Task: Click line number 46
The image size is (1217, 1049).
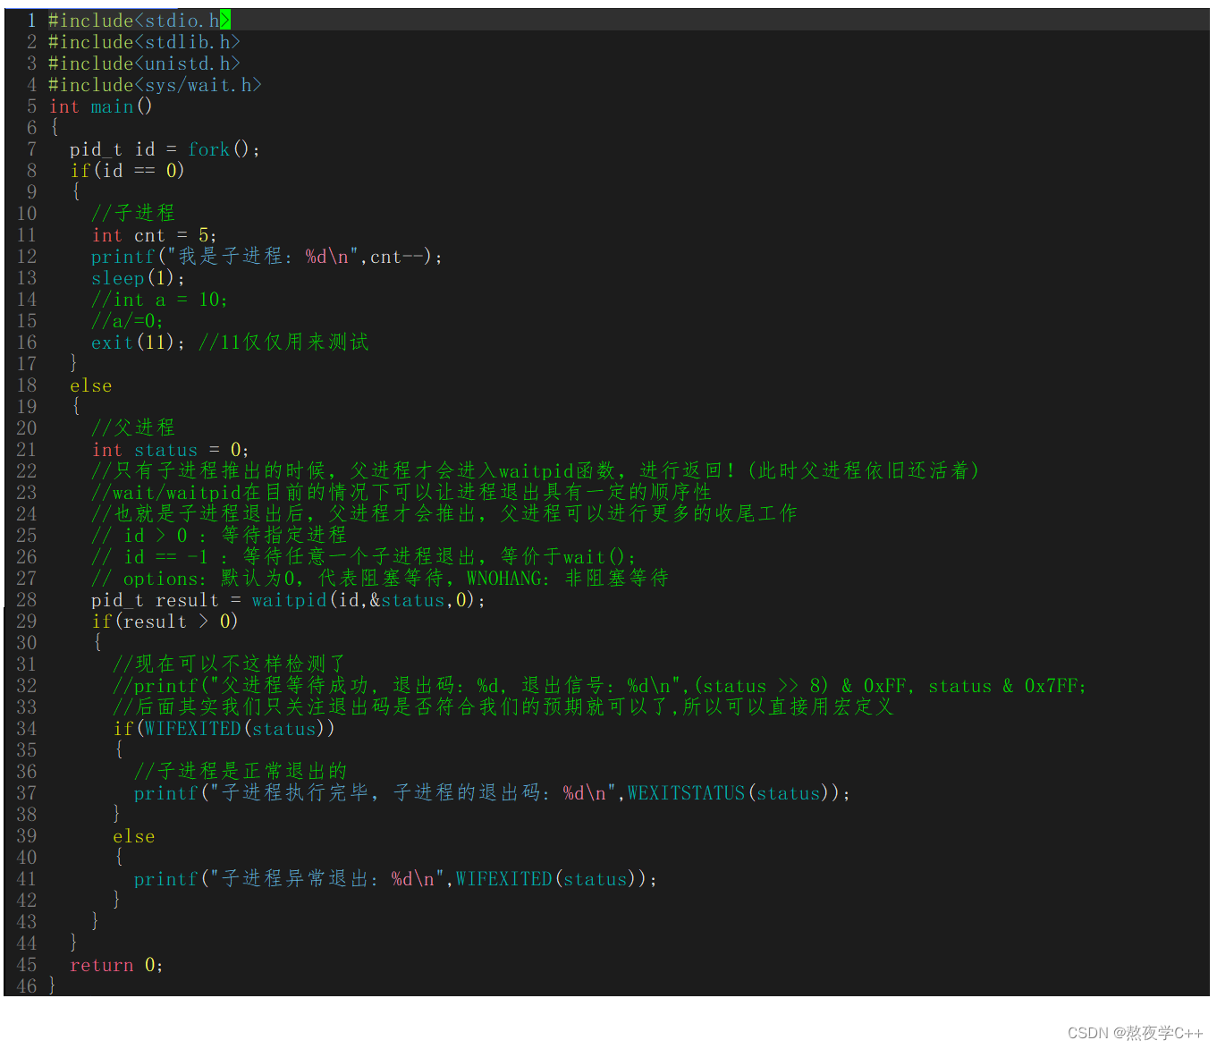Action: 27,986
